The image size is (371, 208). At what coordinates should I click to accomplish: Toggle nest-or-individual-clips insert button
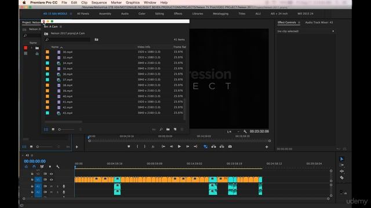click(x=26, y=167)
